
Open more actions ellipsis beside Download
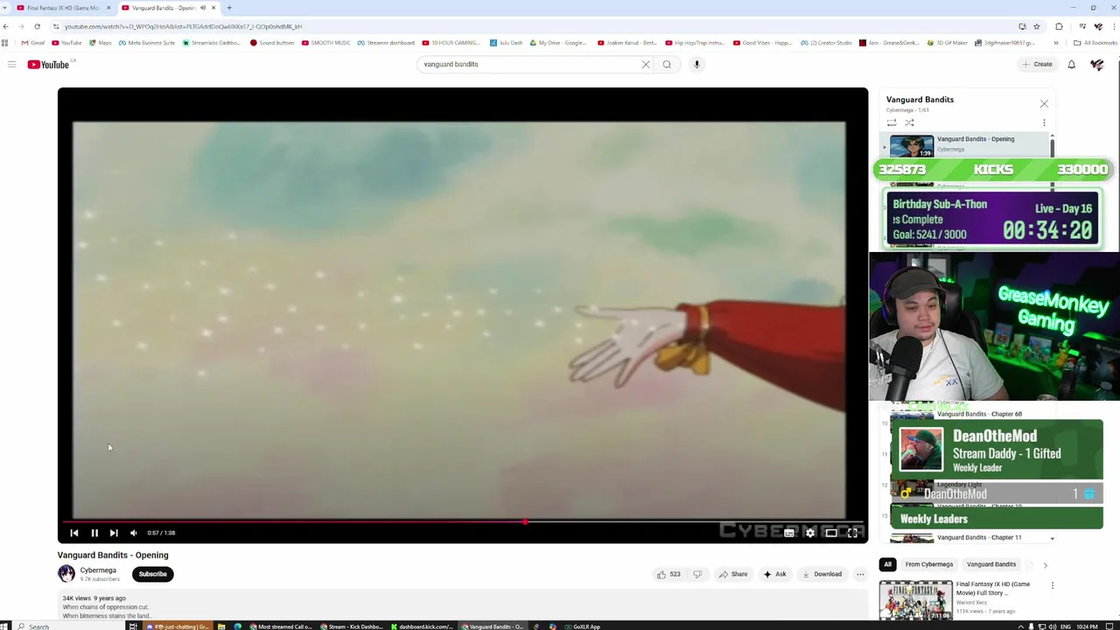point(860,574)
